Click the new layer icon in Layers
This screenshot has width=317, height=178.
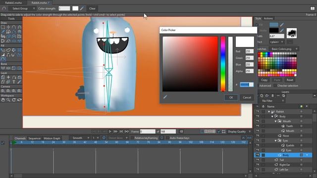(x=262, y=95)
